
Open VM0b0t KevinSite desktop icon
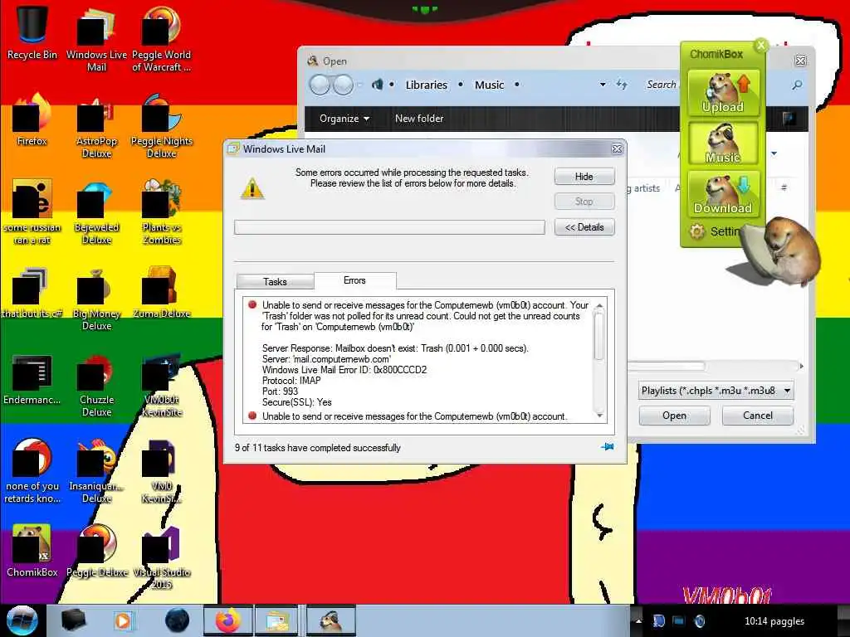pyautogui.click(x=161, y=386)
